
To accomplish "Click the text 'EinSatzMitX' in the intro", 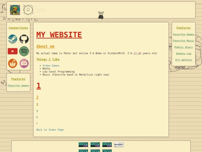I will (116, 53).
